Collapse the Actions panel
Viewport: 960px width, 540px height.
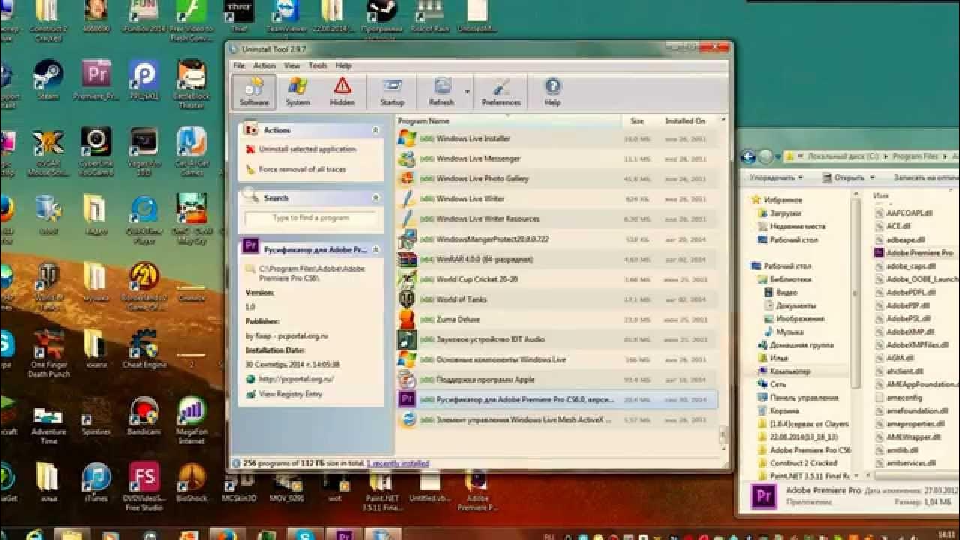pyautogui.click(x=376, y=130)
